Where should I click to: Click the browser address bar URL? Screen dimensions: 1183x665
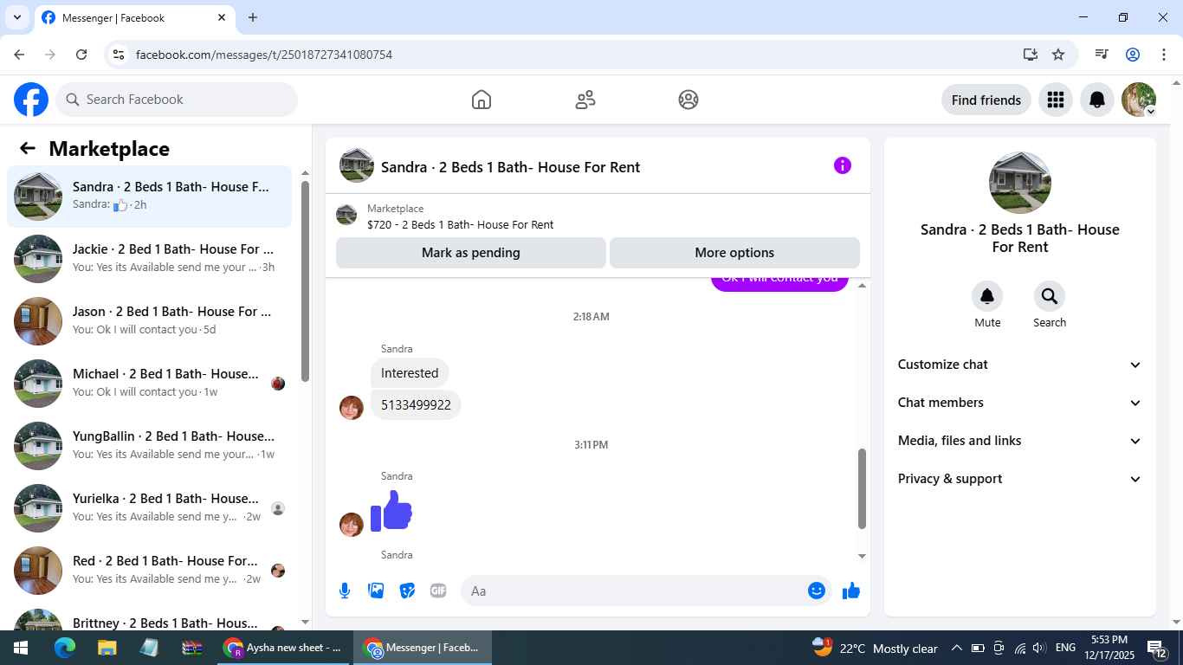point(264,55)
